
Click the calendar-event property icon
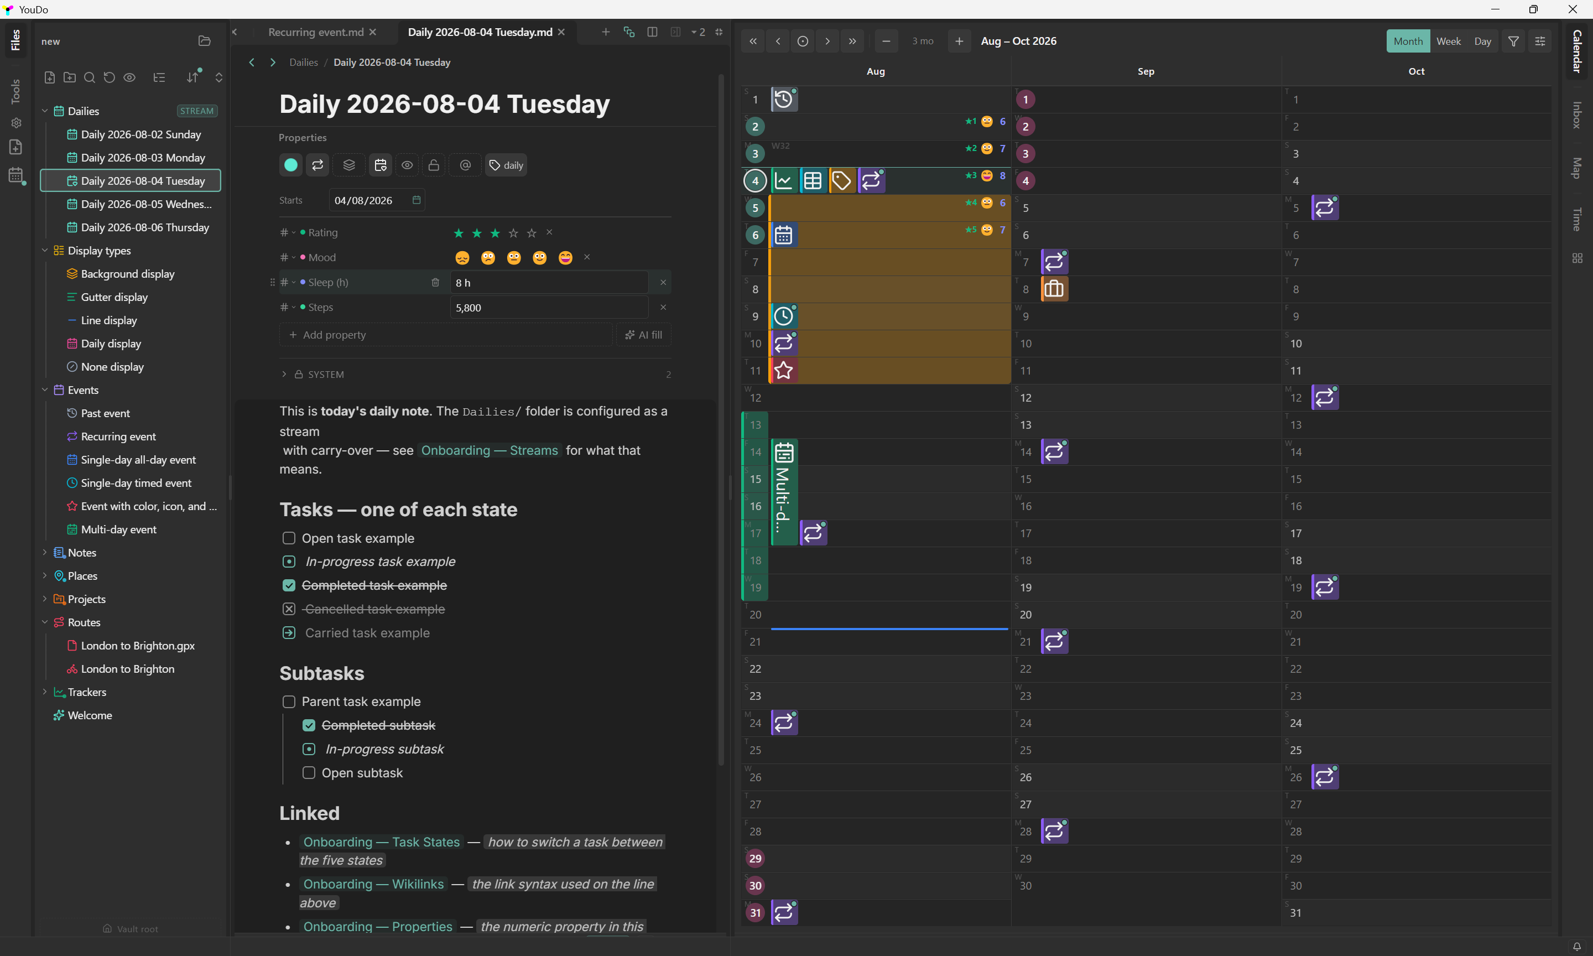pos(381,165)
